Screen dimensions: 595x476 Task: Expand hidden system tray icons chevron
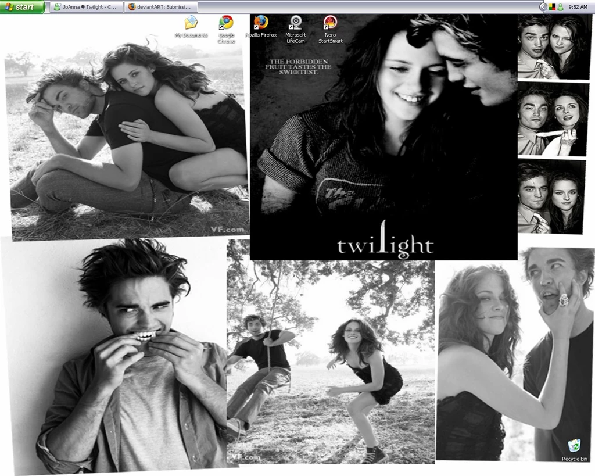[543, 7]
